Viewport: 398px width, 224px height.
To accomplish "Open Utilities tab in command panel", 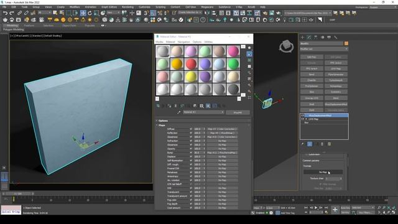I will pos(336,37).
